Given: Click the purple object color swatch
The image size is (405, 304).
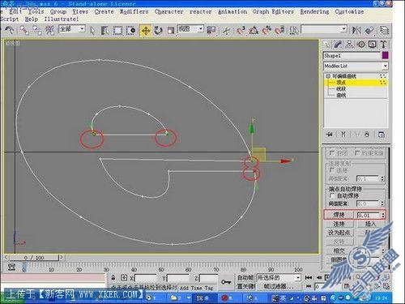Looking at the screenshot, I should click(386, 55).
